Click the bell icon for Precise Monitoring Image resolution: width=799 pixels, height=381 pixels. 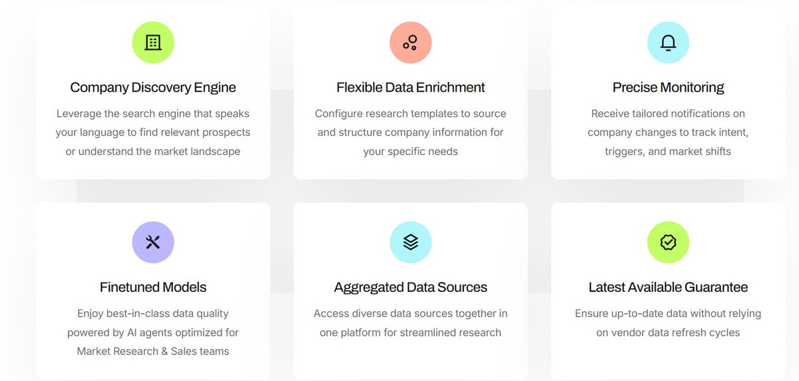[668, 43]
